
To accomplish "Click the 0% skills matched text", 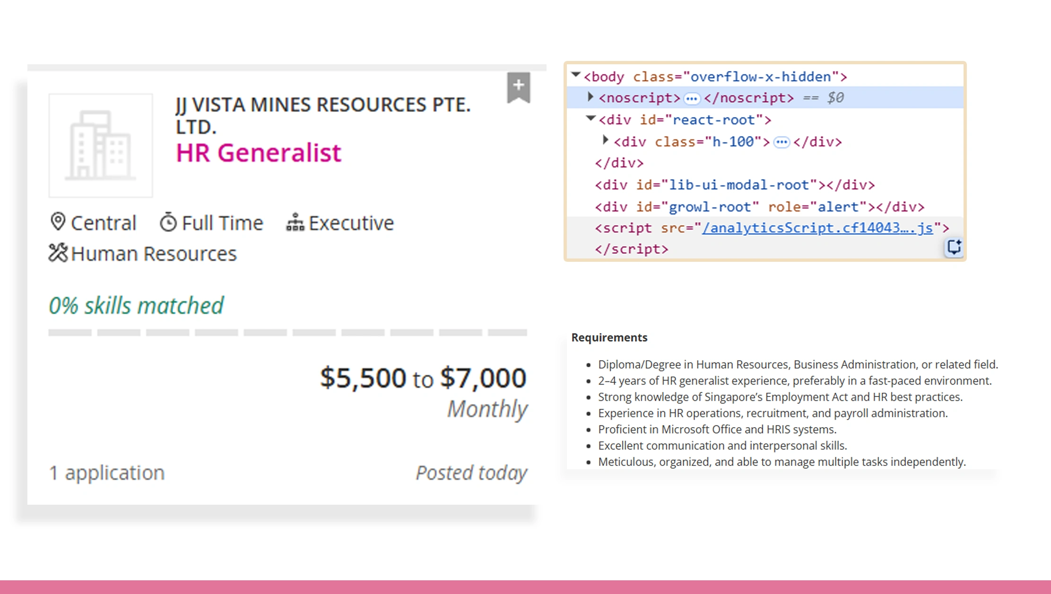I will click(x=137, y=305).
